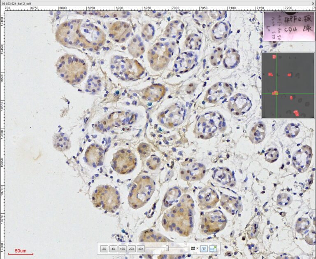The image size is (316, 259).
Task: Click the full-screen expand icon
Action: [213, 249]
